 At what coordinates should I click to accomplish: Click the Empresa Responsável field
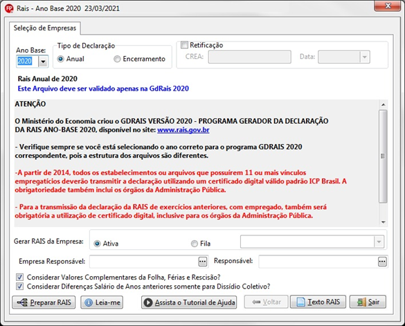(x=144, y=262)
